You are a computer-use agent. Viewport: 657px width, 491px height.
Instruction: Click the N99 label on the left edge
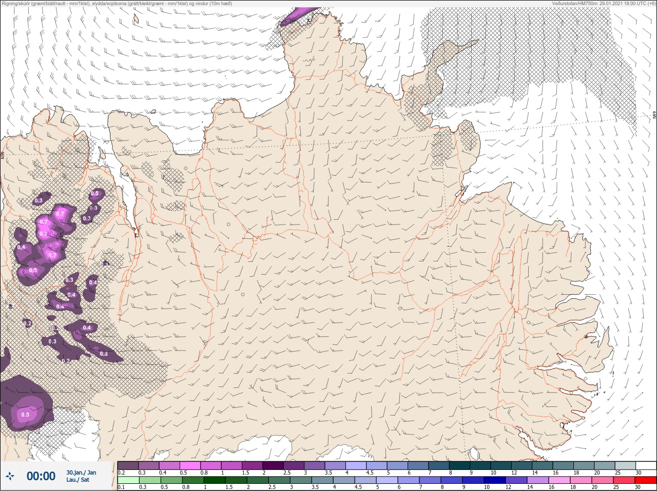coord(3,154)
